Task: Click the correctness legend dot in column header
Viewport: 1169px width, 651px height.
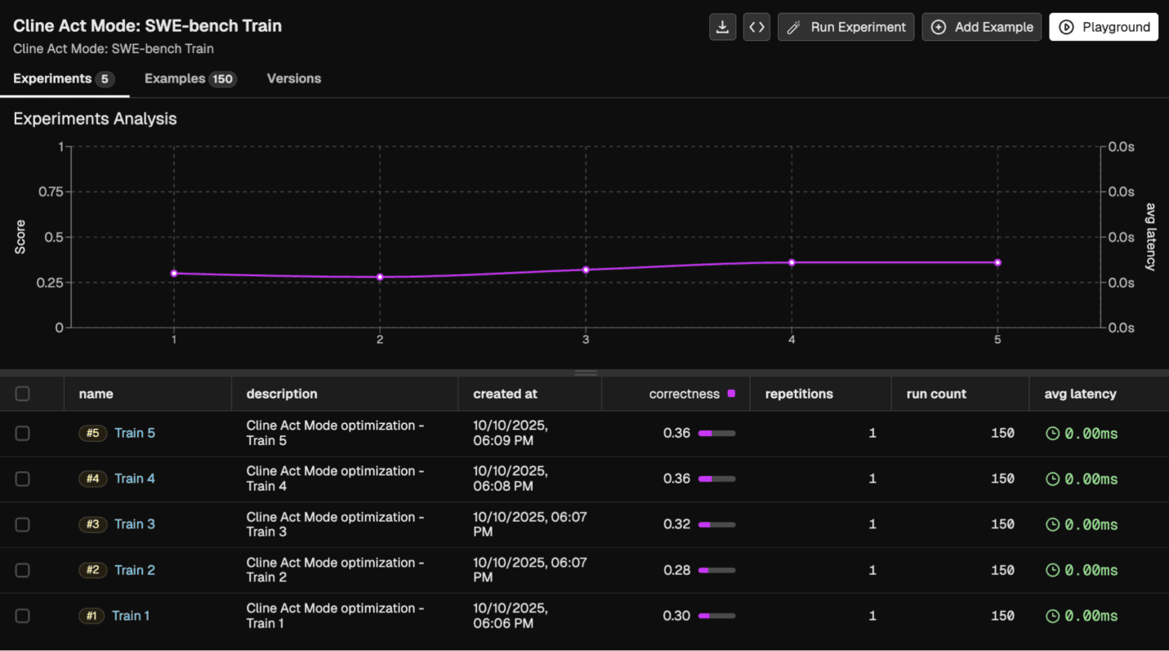Action: click(731, 393)
